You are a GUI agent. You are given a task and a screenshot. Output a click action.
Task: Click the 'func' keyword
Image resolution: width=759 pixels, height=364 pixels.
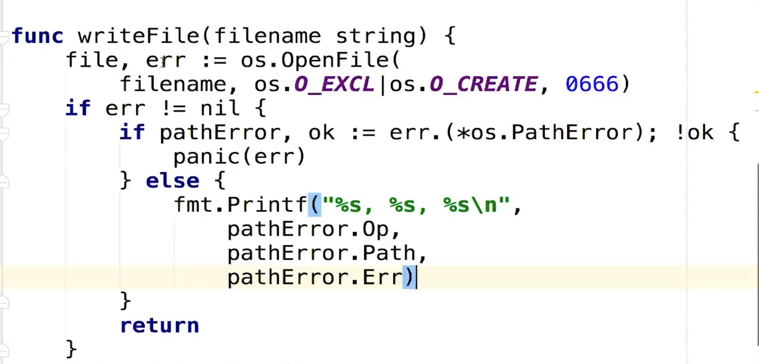tap(38, 36)
